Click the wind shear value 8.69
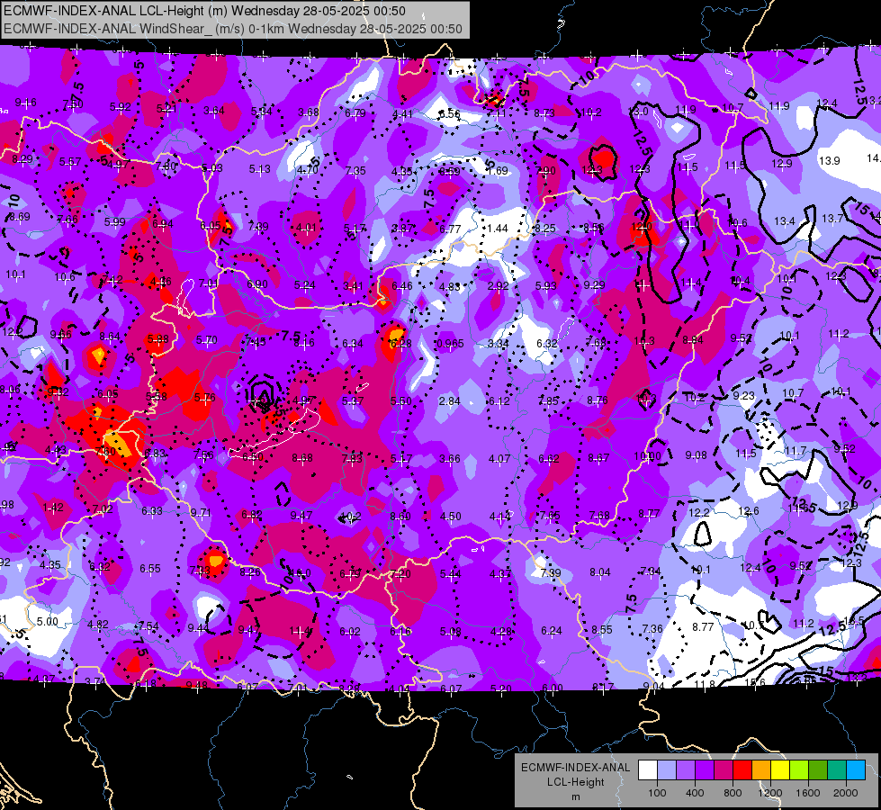The height and width of the screenshot is (810, 881). coord(20,216)
